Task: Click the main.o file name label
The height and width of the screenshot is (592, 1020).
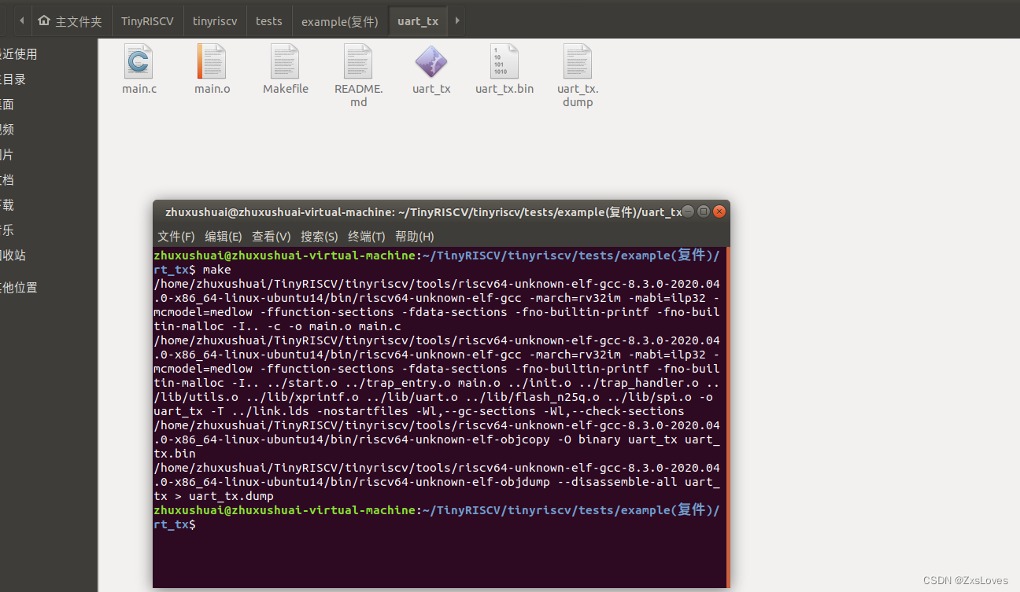Action: pyautogui.click(x=213, y=89)
